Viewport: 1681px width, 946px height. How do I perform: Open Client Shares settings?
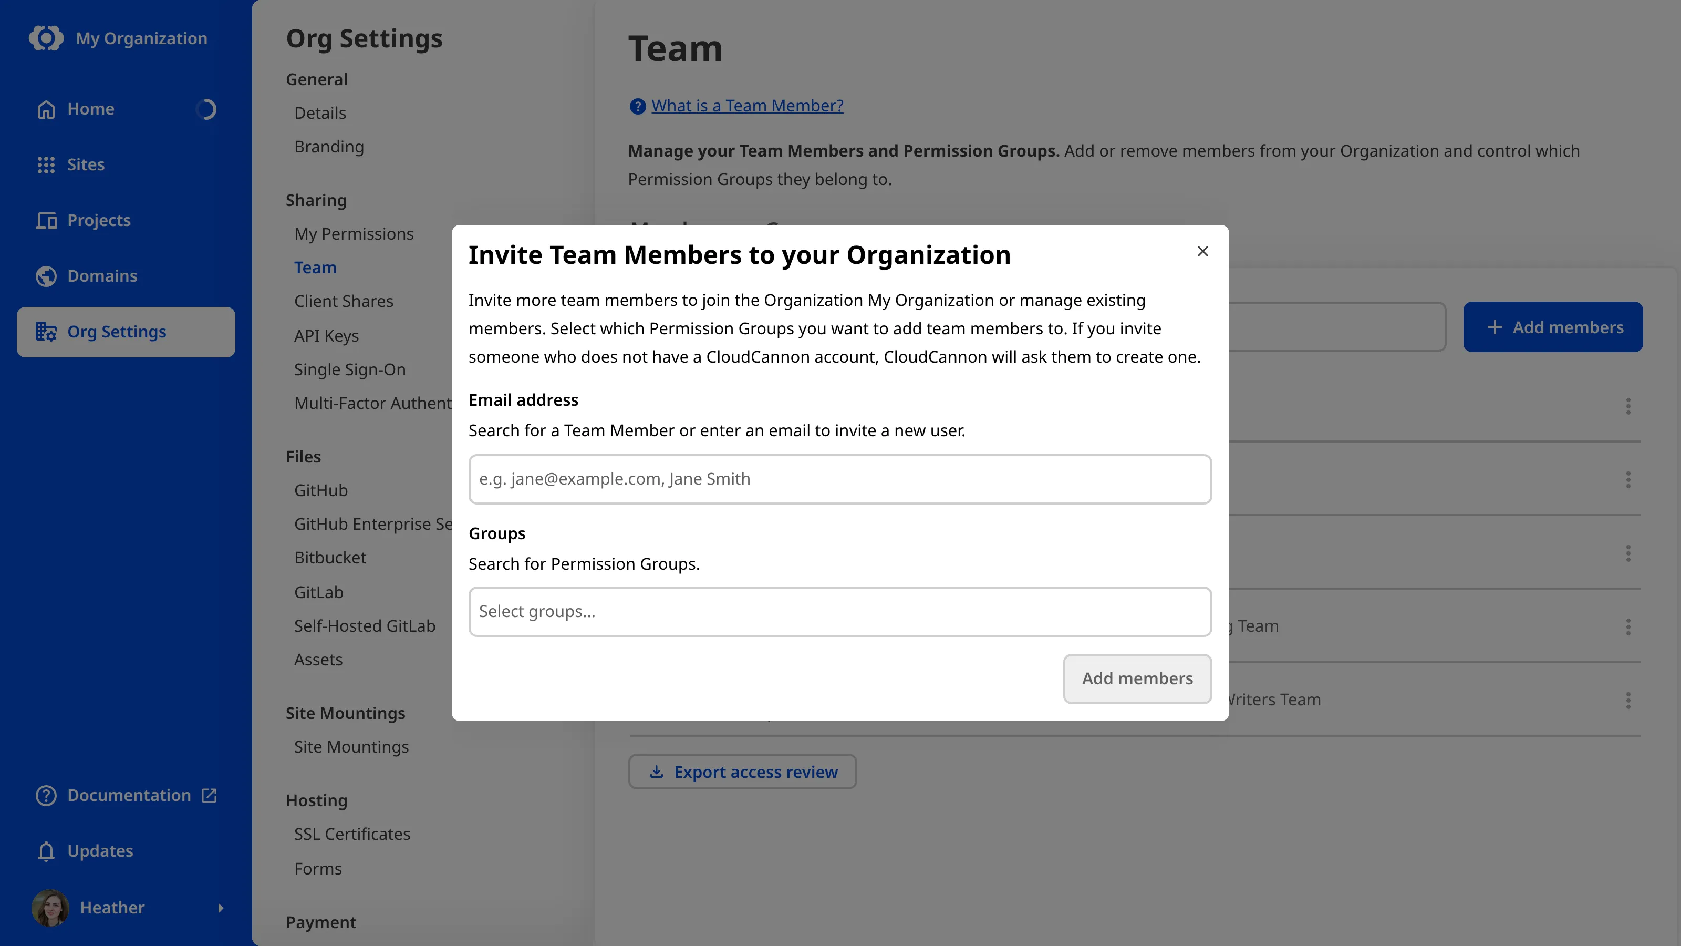(x=343, y=301)
